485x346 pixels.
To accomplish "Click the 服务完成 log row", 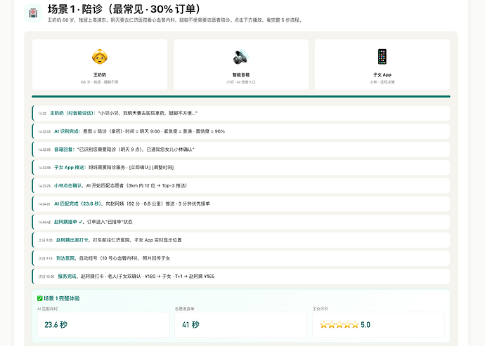I will tap(241, 277).
